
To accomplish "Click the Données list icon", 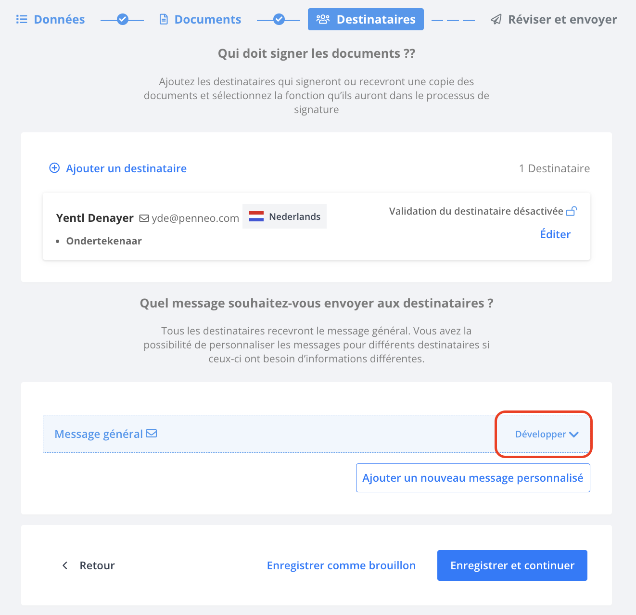I will coord(22,19).
